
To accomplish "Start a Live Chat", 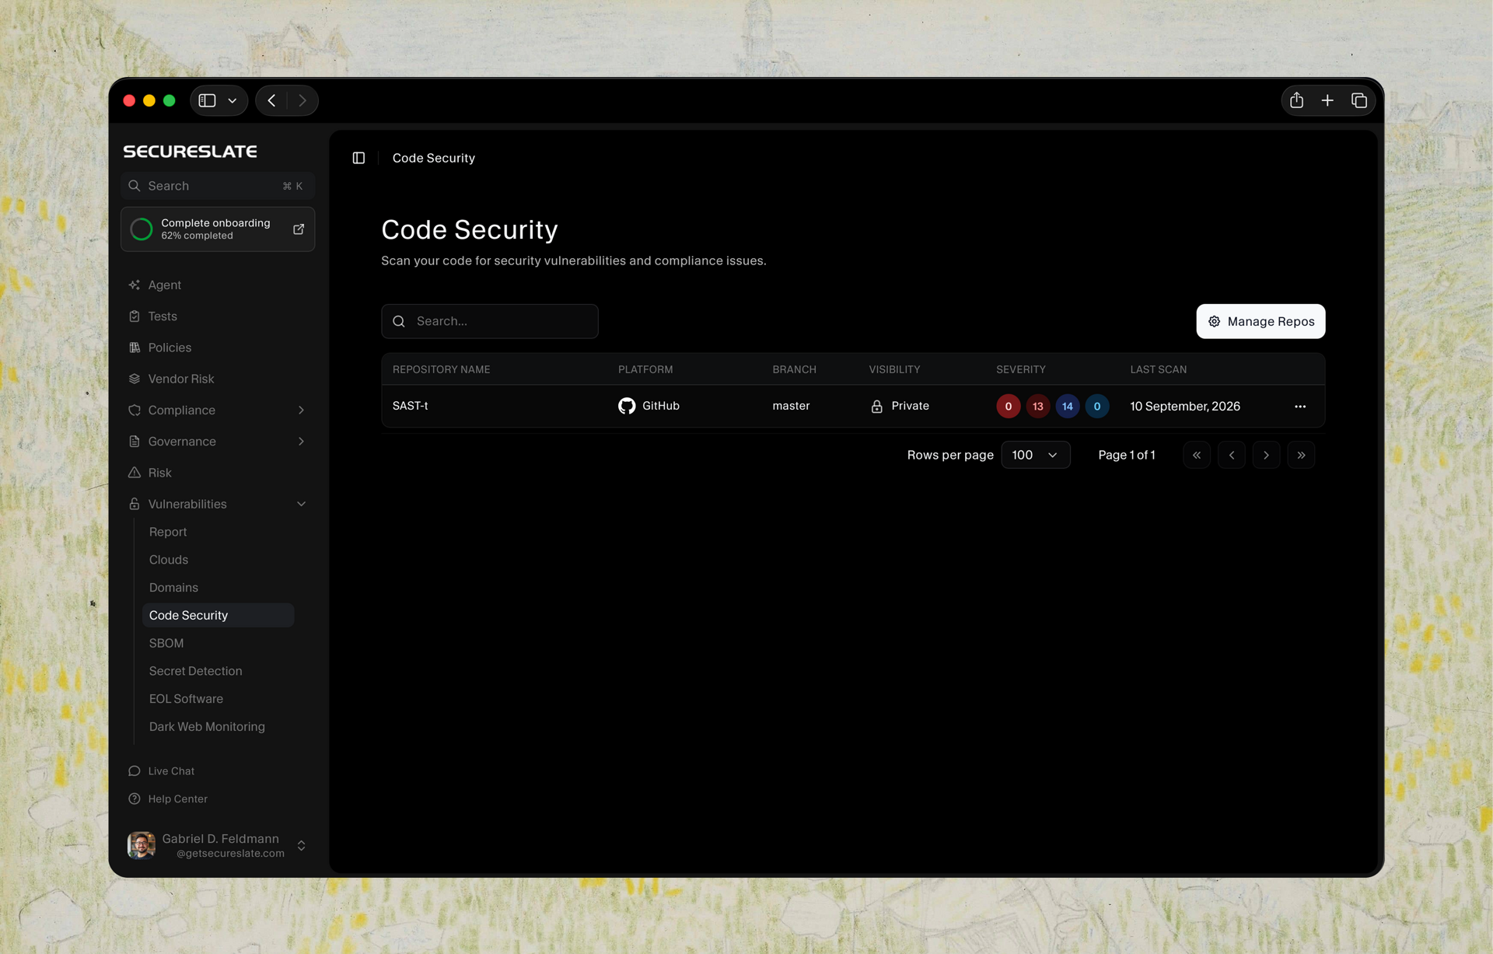I will [x=171, y=771].
